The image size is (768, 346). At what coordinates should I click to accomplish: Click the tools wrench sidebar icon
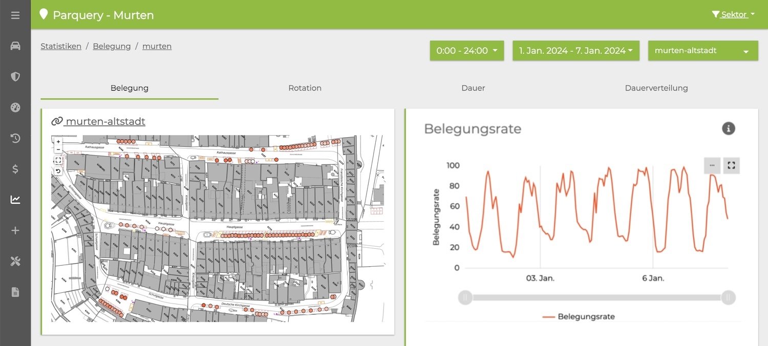pos(15,262)
